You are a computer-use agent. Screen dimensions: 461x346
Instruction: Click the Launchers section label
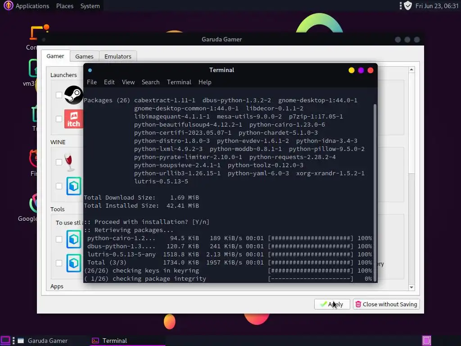click(63, 75)
